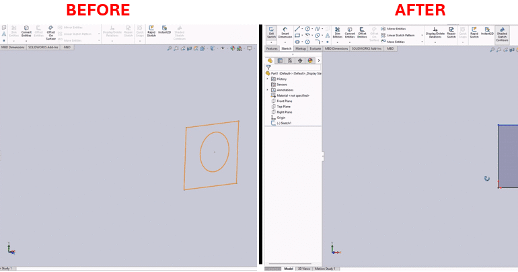Click the Tangent Arc tool in AFTER toolbar
The height and width of the screenshot is (272, 518).
tap(307, 36)
